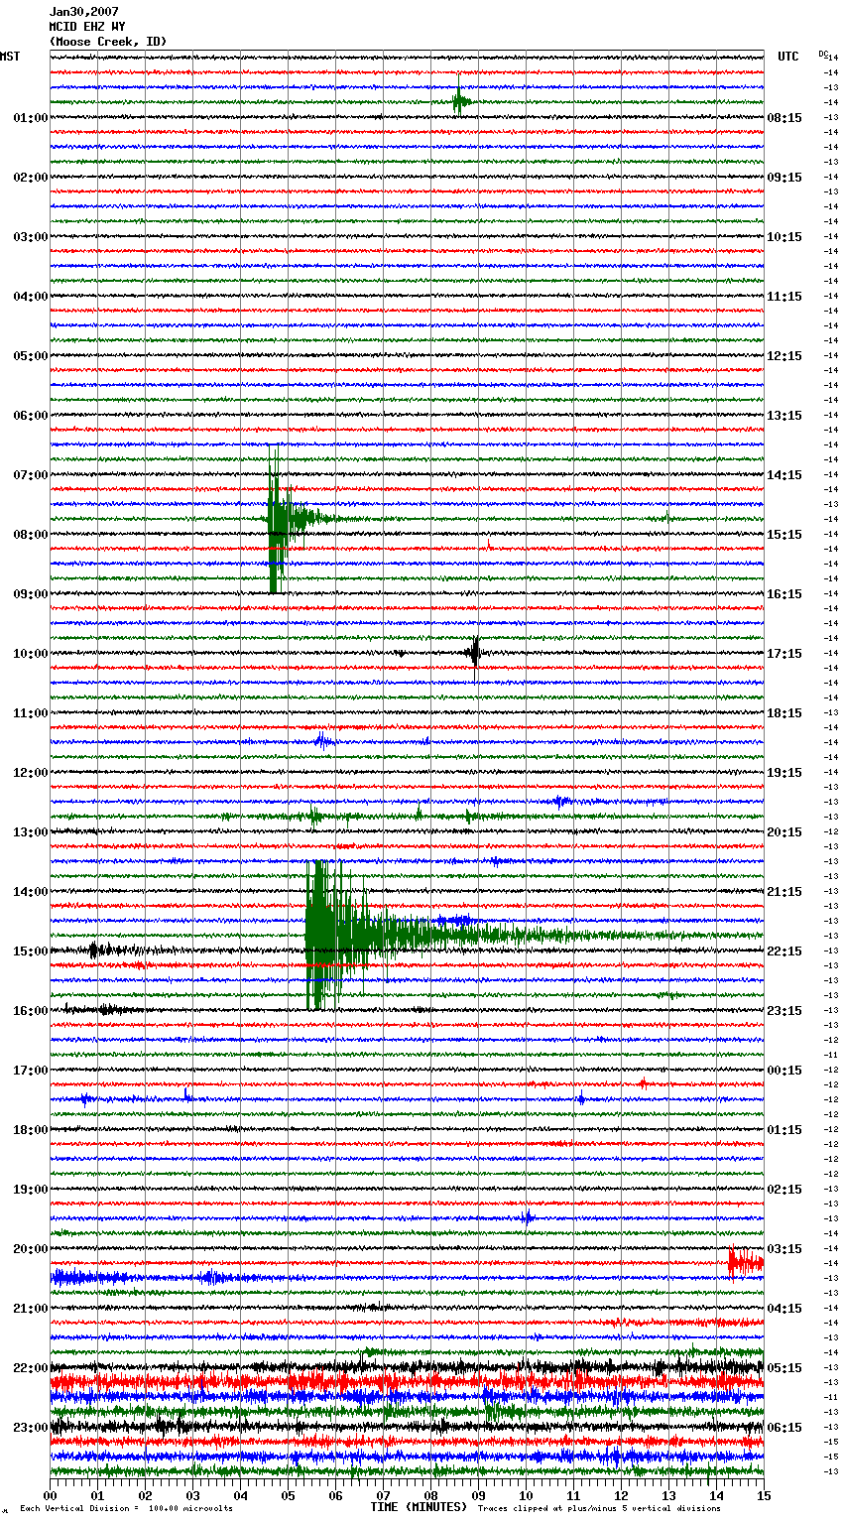The width and height of the screenshot is (843, 1522).
Task: Select the station code MCID EHZ WY
Action: 87,27
